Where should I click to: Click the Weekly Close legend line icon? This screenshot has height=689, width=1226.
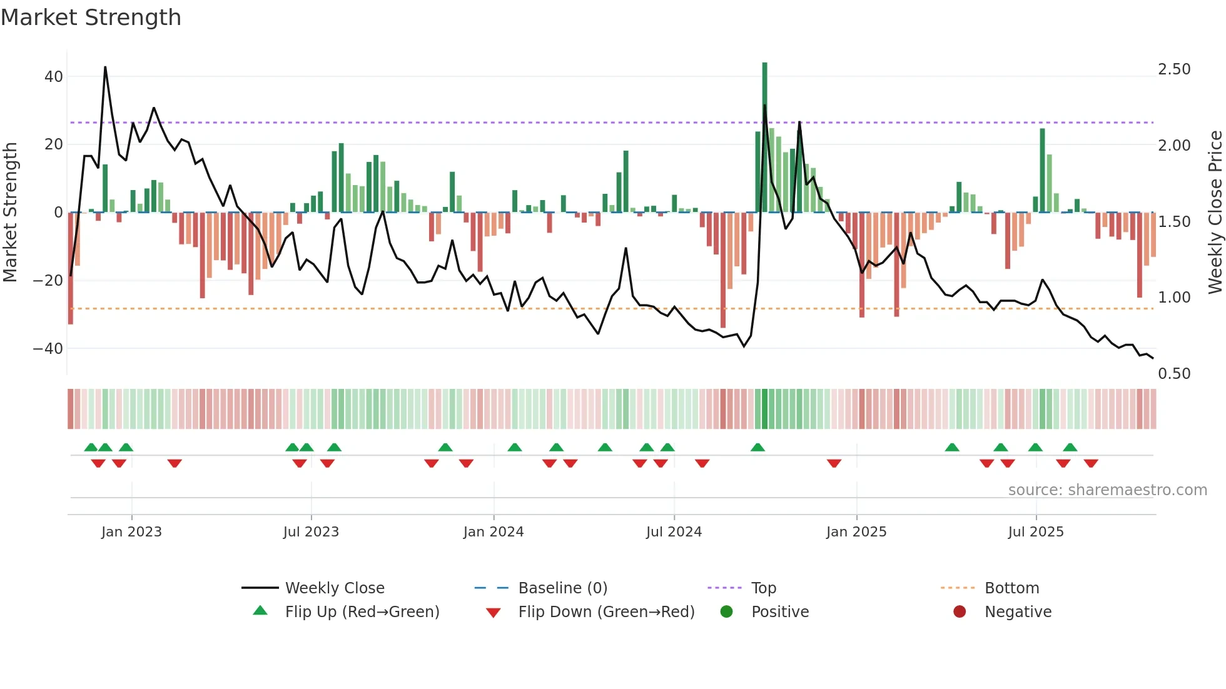point(260,588)
